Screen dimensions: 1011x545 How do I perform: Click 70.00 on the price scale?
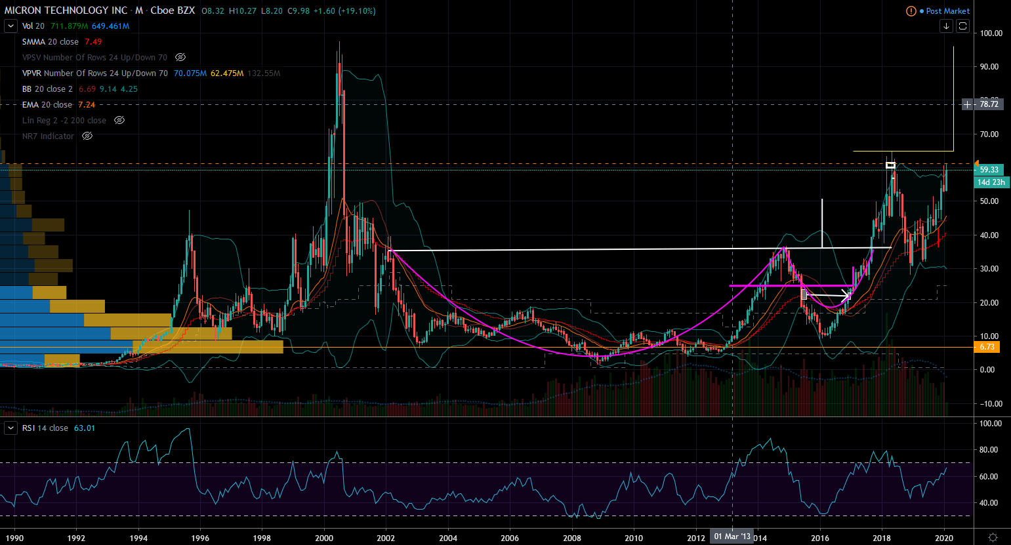pyautogui.click(x=991, y=134)
